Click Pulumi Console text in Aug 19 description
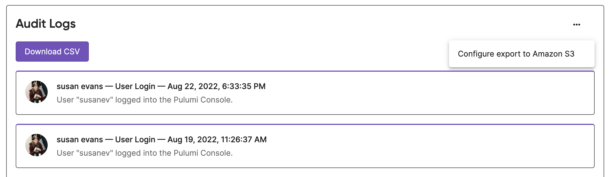 (203, 153)
